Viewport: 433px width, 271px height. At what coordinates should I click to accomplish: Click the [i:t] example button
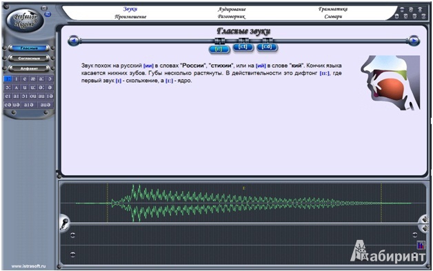pyautogui.click(x=243, y=48)
